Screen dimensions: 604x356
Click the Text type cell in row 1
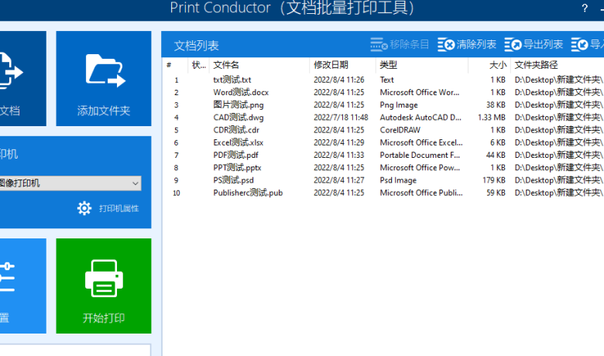[x=386, y=80]
